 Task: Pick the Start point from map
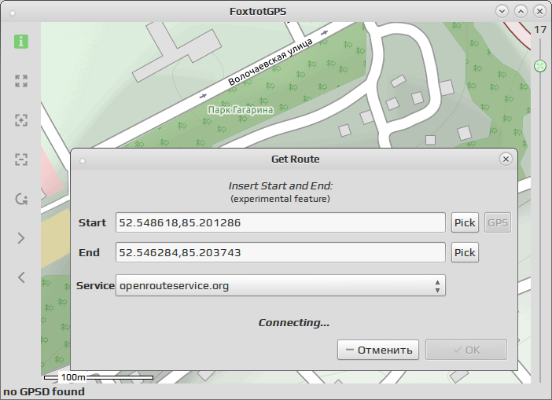click(465, 222)
